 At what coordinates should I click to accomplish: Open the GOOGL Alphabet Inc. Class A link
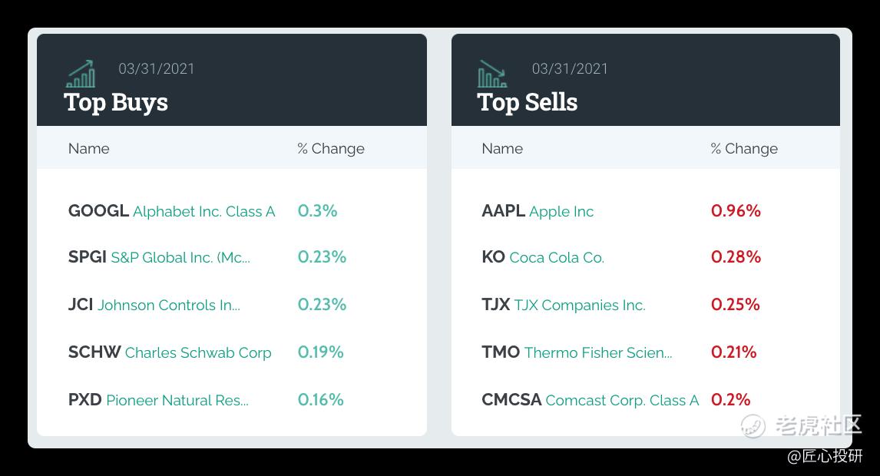pos(172,211)
